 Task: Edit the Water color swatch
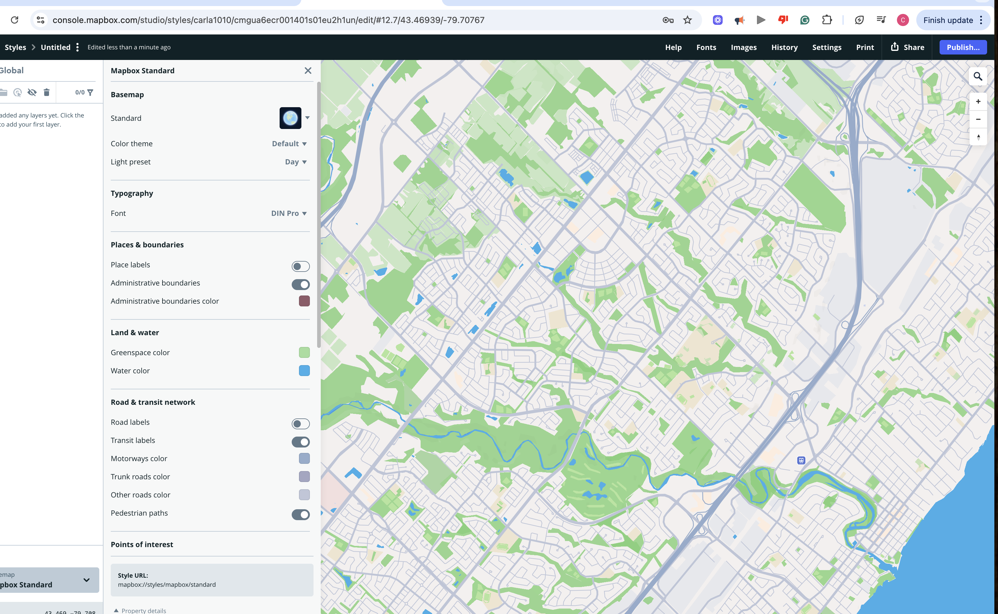point(304,370)
